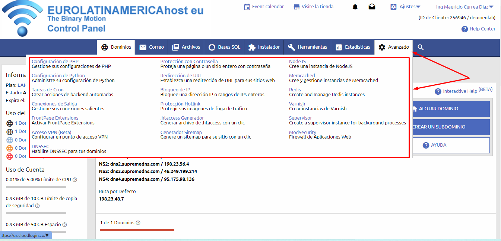Click help icon beside copia de seguridad

[37, 206]
